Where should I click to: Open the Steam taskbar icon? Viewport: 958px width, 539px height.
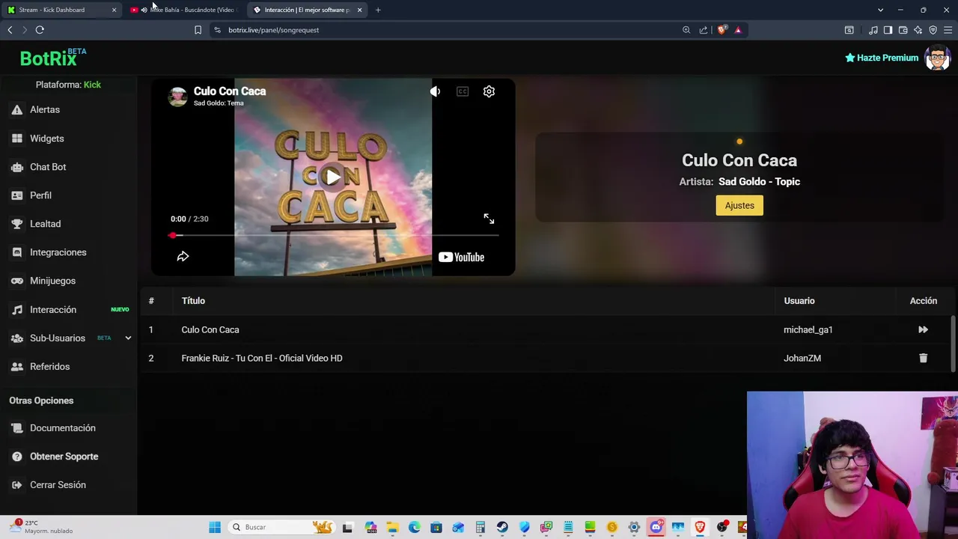[x=502, y=527]
